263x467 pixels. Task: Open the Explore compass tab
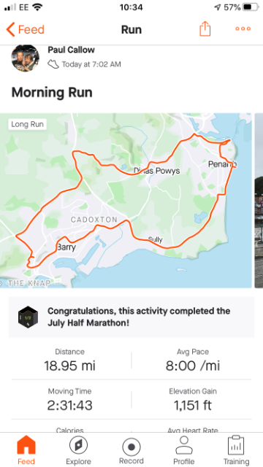tap(78, 451)
